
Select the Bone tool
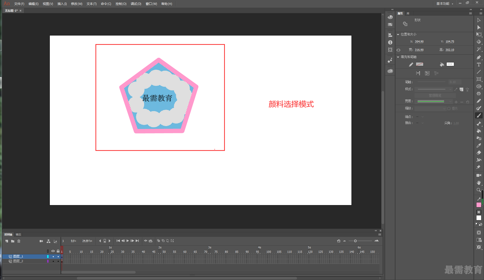coord(479,124)
